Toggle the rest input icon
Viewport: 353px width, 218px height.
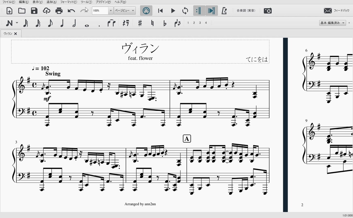[x=126, y=23]
